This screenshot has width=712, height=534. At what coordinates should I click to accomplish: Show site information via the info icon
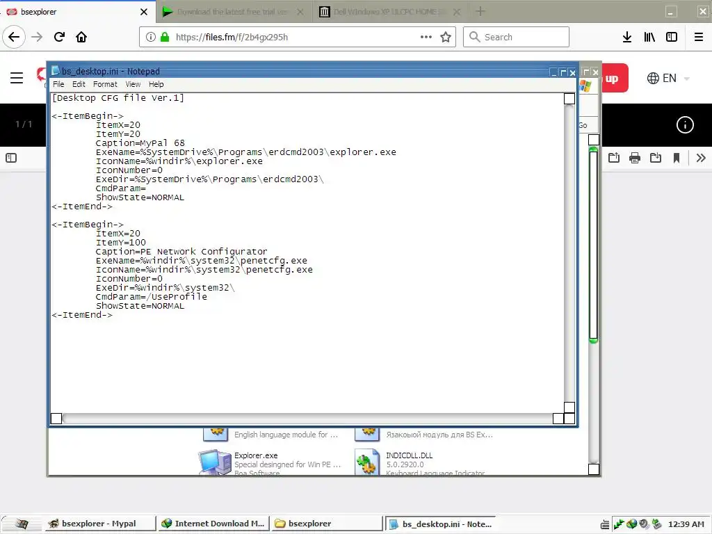coord(151,37)
